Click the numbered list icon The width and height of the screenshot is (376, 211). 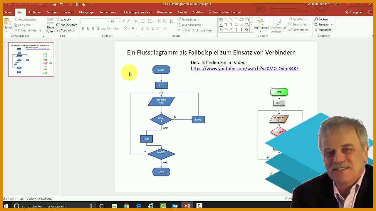click(150, 21)
